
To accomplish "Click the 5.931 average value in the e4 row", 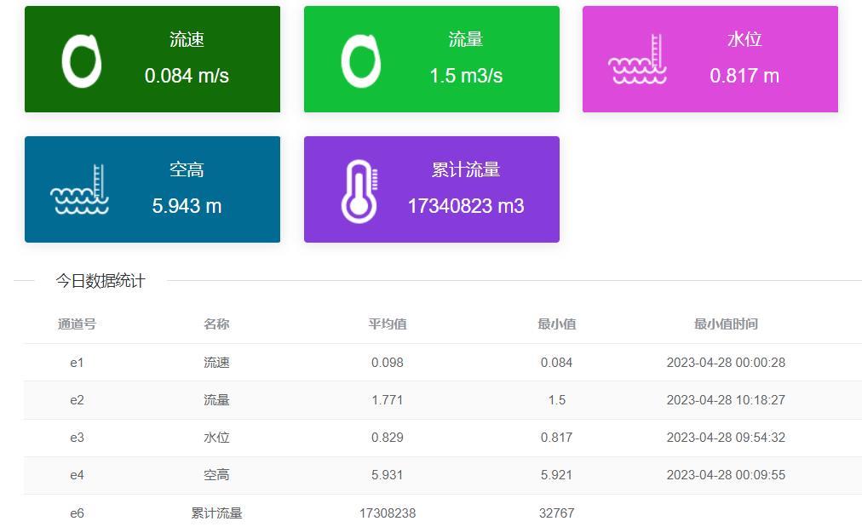I will (387, 475).
